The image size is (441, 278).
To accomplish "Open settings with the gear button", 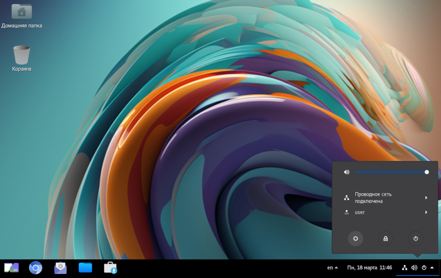I will click(x=355, y=238).
